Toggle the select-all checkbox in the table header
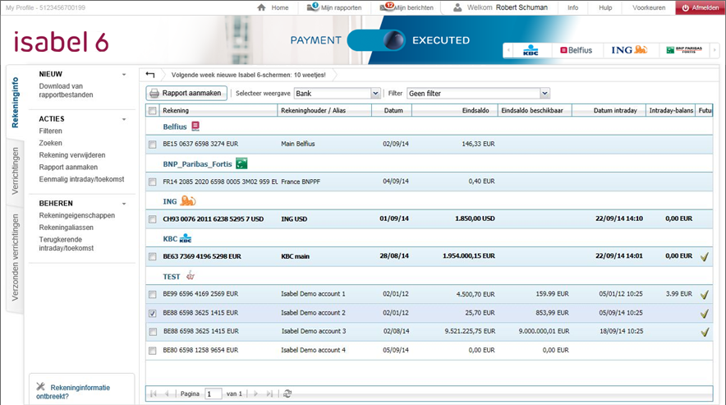Image resolution: width=726 pixels, height=405 pixels. [153, 110]
